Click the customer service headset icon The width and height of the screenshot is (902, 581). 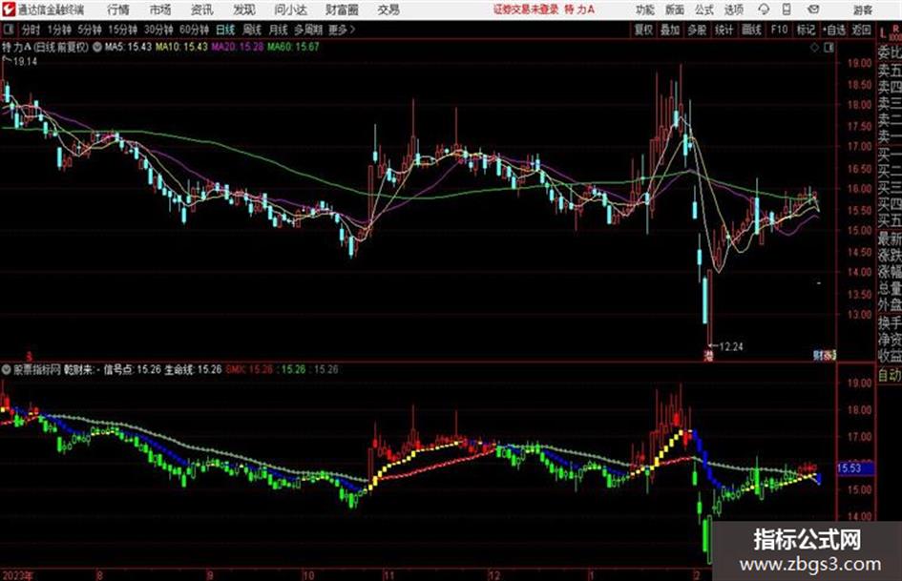click(x=764, y=10)
